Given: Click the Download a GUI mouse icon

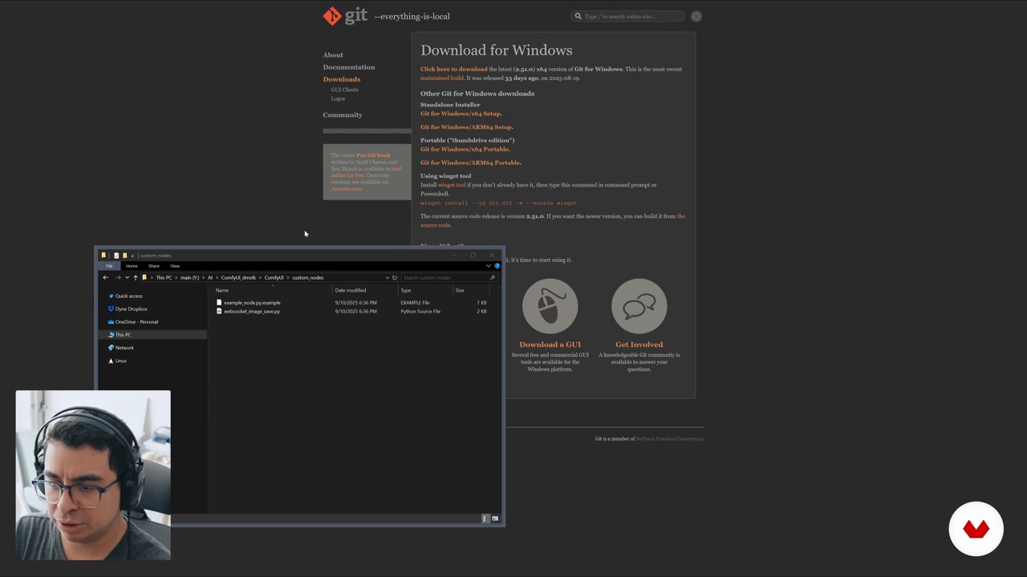Looking at the screenshot, I should (550, 306).
